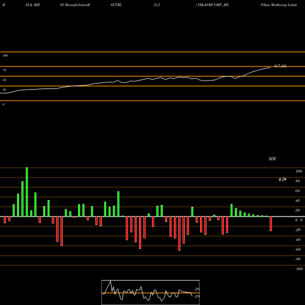
Task: Click the MR indicator title label
Action: coord(272,159)
